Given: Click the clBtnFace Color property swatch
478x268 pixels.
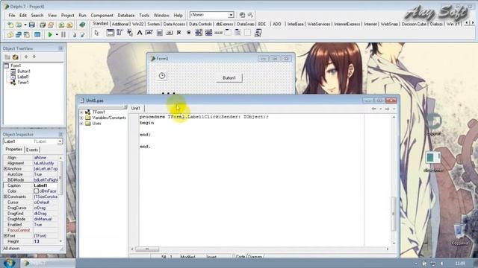Looking at the screenshot, I should point(37,191).
